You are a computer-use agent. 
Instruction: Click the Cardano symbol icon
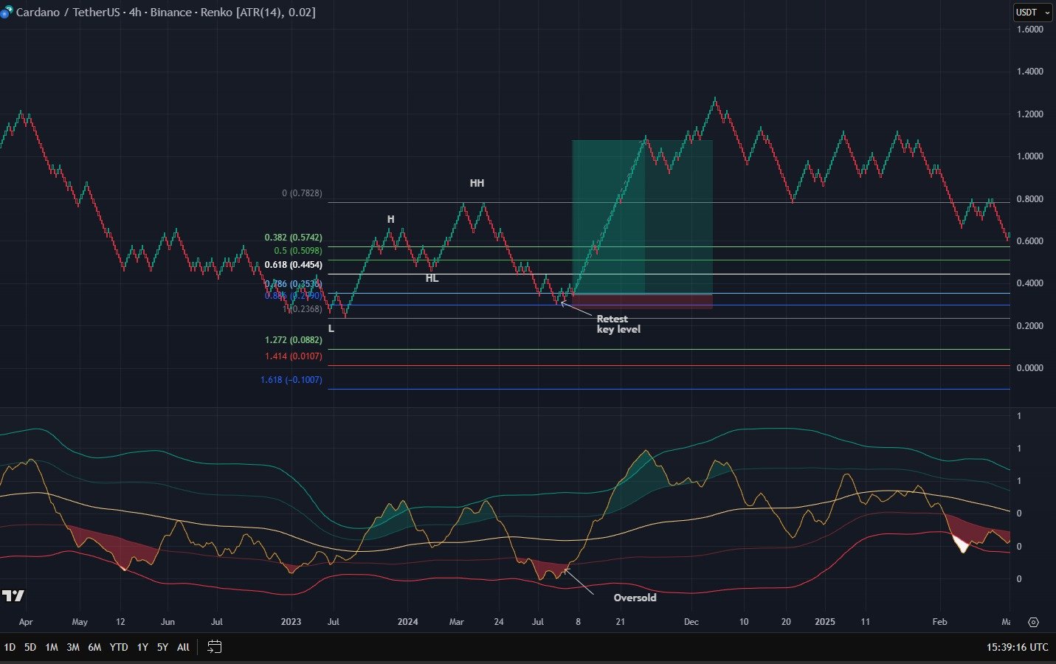[4, 13]
